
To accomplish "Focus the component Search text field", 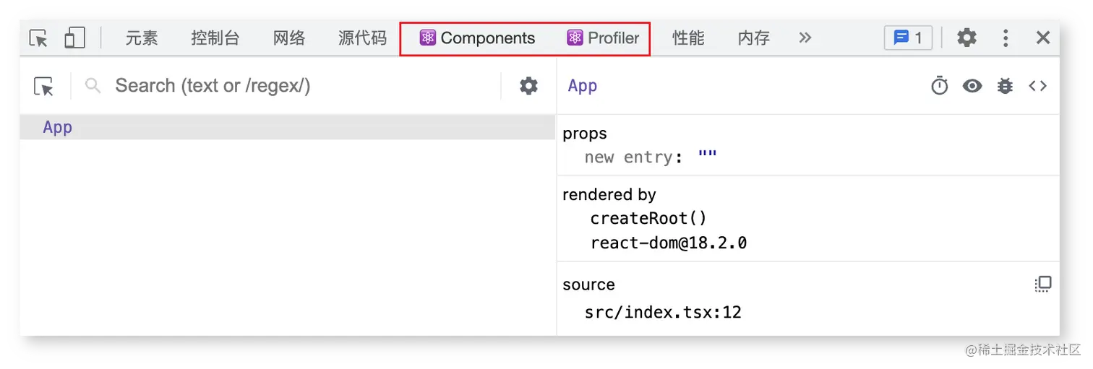I will coord(289,86).
